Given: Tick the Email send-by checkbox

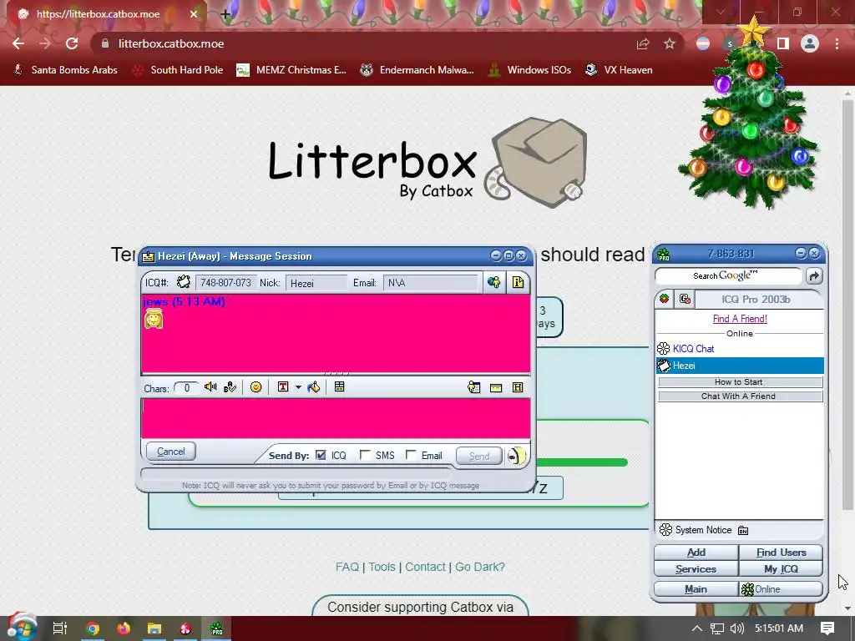Looking at the screenshot, I should pyautogui.click(x=411, y=455).
